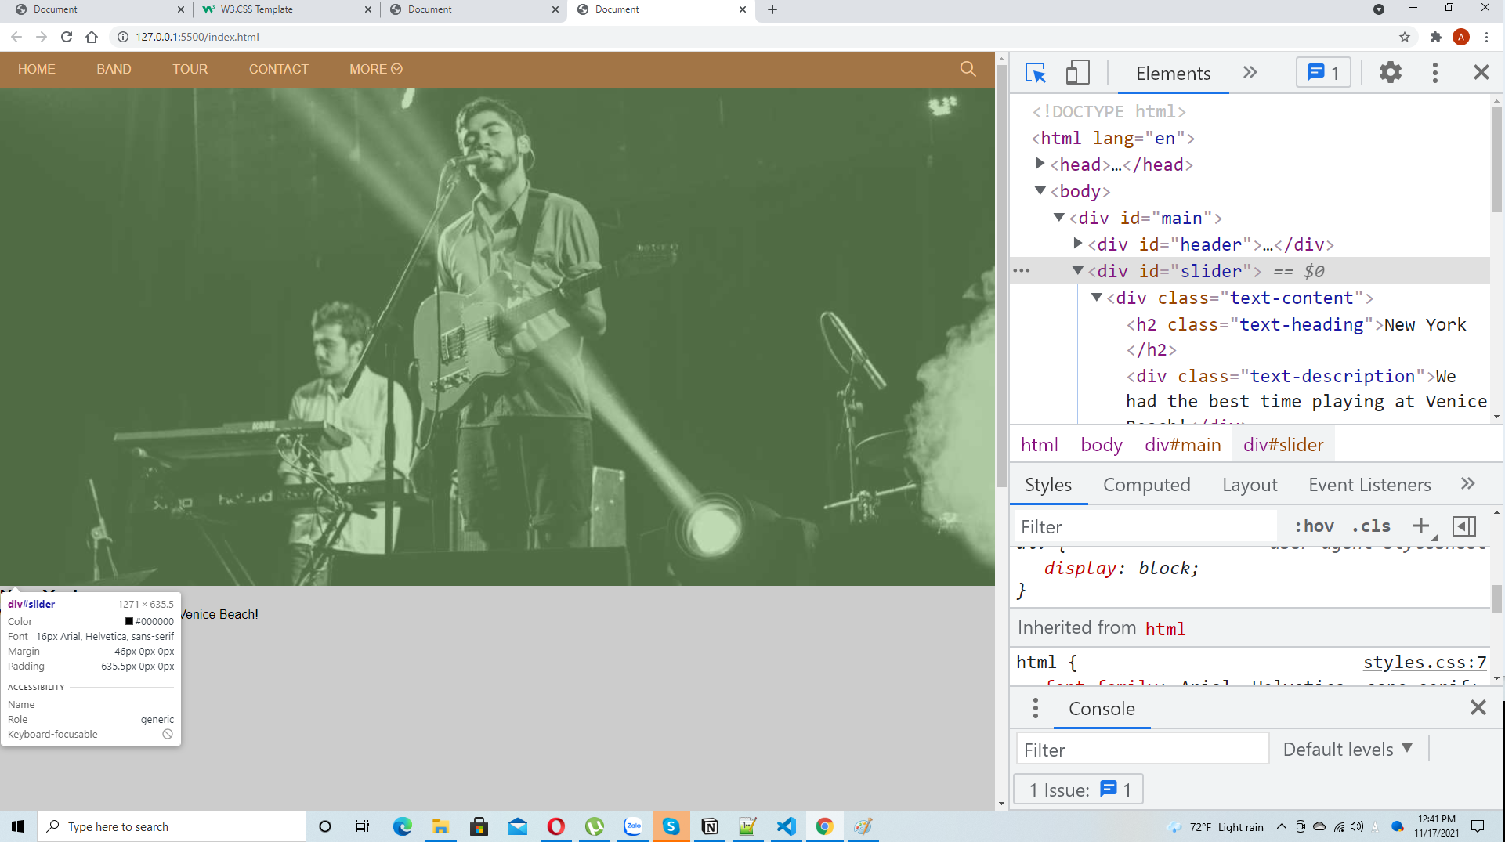The image size is (1505, 842).
Task: Open the Chrome profile avatar
Action: pos(1460,37)
